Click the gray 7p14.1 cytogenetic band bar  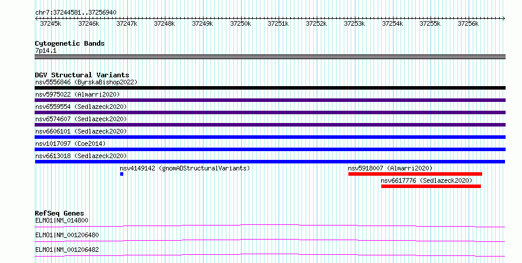coord(270,57)
